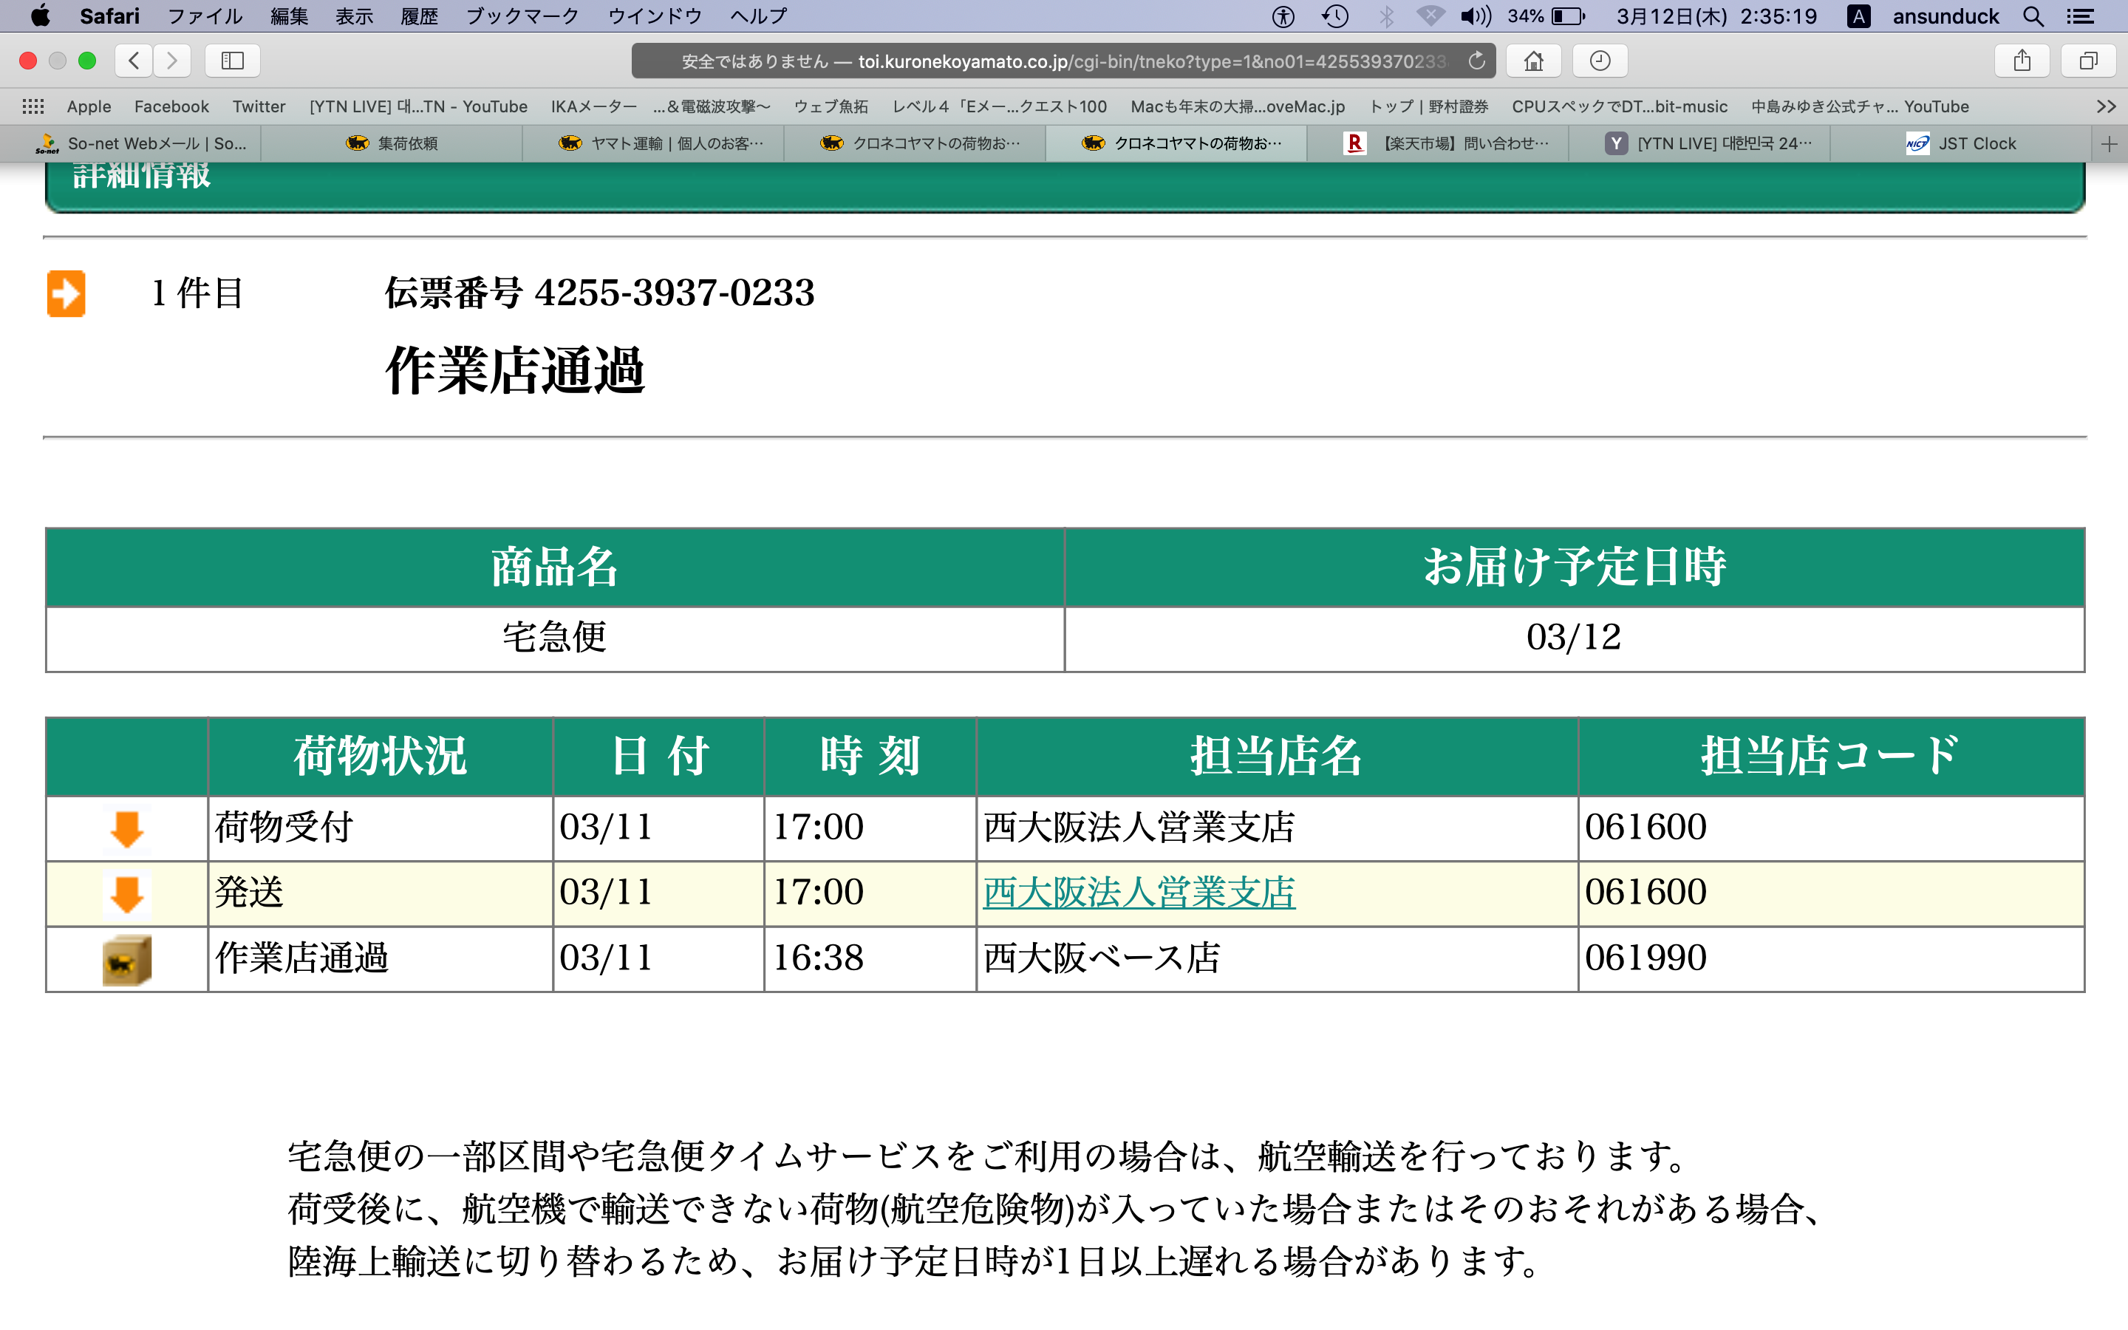Open the トップ | 野村證券 bookmark
The width and height of the screenshot is (2128, 1330).
coord(1429,106)
